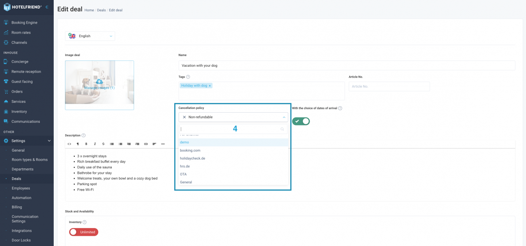526x246 pixels.
Task: Click the Remote reception sidebar icon
Action: pos(6,72)
